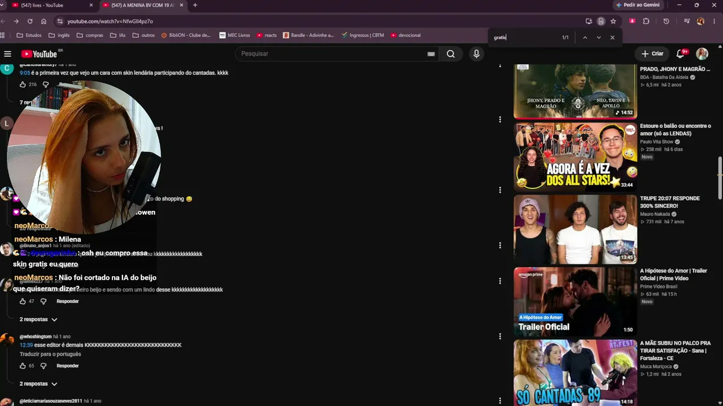Reply to @whoshingtom comment with Responder
The width and height of the screenshot is (723, 406).
[x=67, y=366]
